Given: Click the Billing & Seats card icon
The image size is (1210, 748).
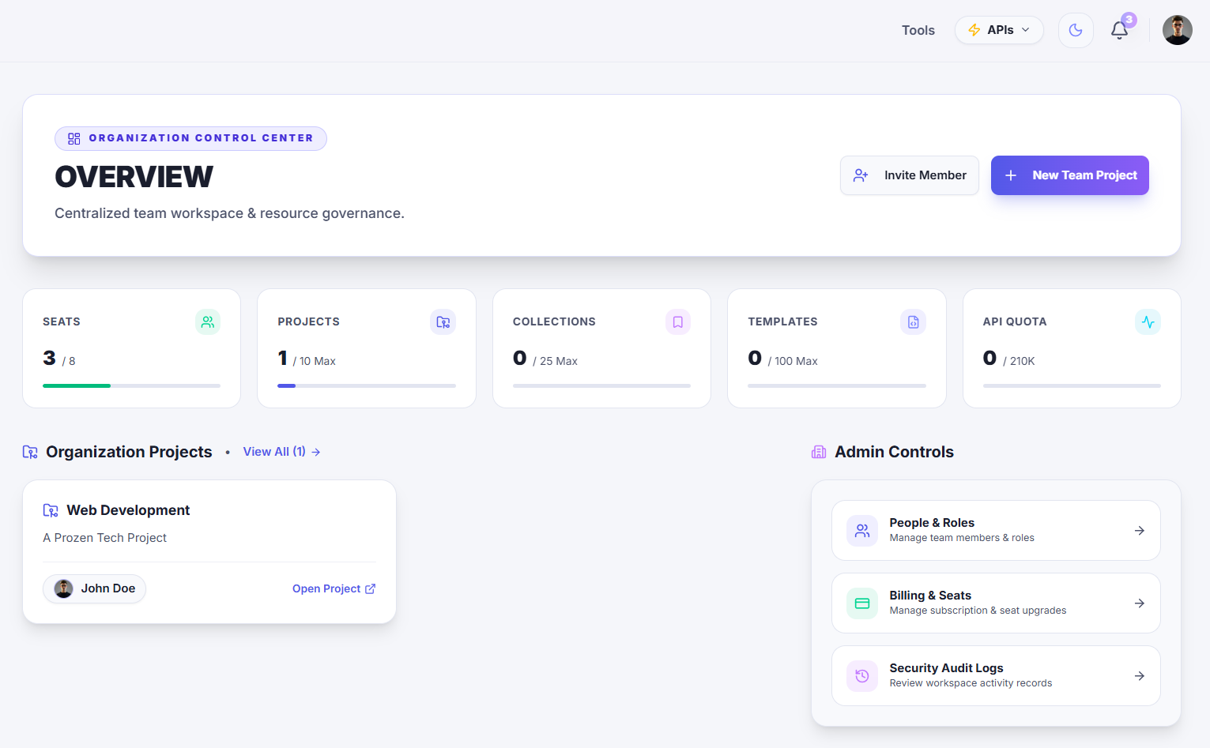Looking at the screenshot, I should (x=862, y=603).
